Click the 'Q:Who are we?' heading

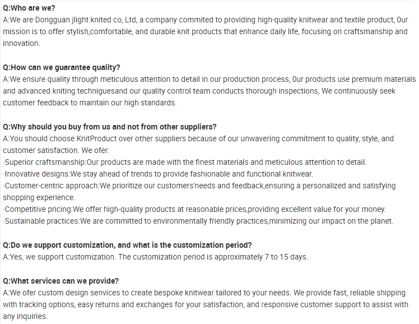click(x=29, y=8)
